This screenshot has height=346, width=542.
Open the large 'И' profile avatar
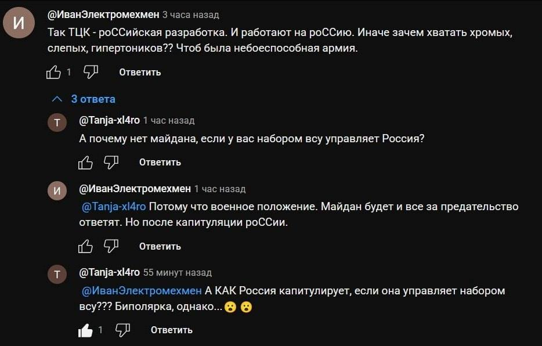pos(19,24)
